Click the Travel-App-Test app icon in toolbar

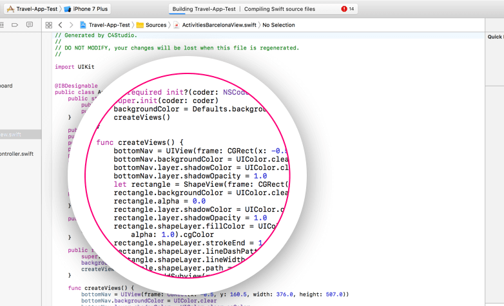pyautogui.click(x=10, y=9)
